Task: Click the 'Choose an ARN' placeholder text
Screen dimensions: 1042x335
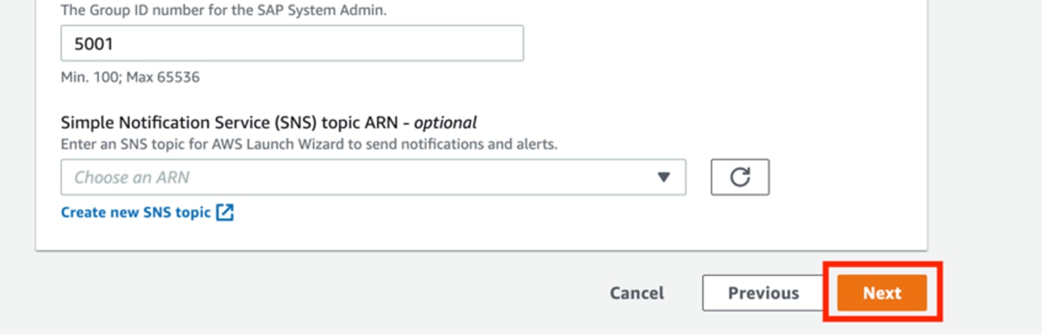Action: [x=131, y=178]
